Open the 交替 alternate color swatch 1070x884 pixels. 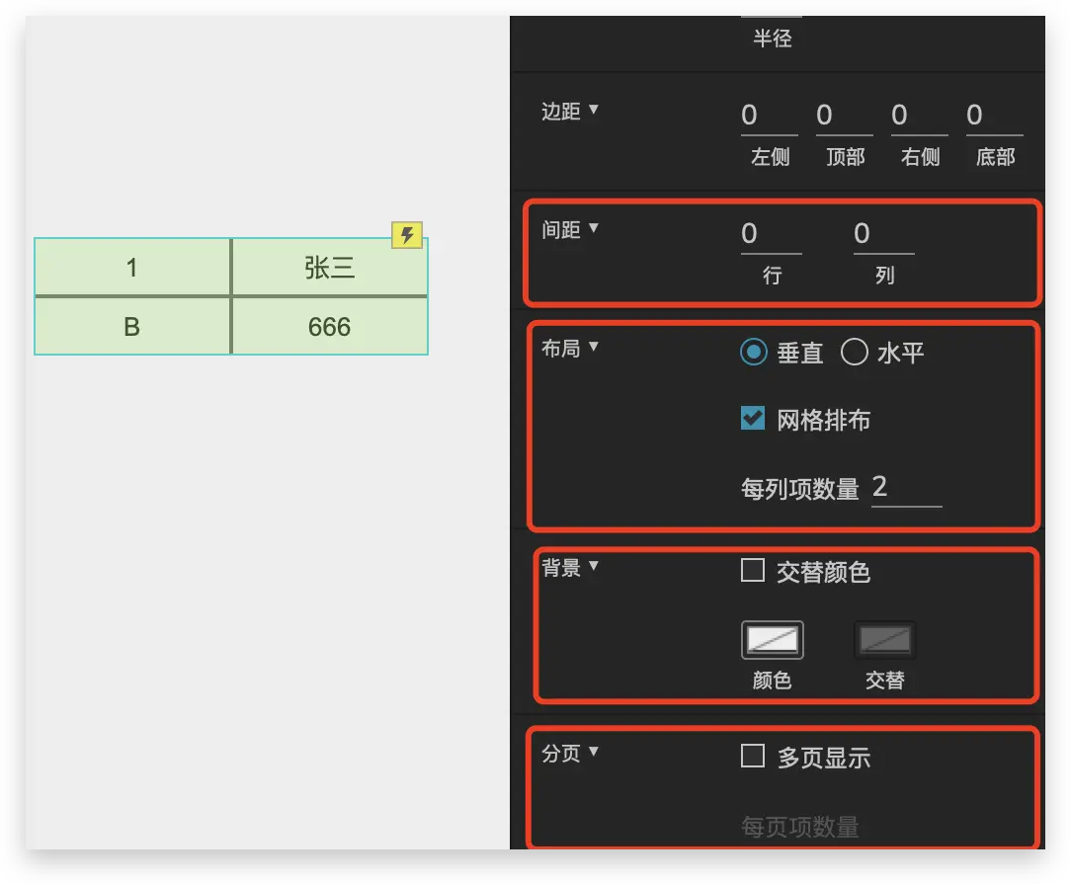tap(884, 640)
